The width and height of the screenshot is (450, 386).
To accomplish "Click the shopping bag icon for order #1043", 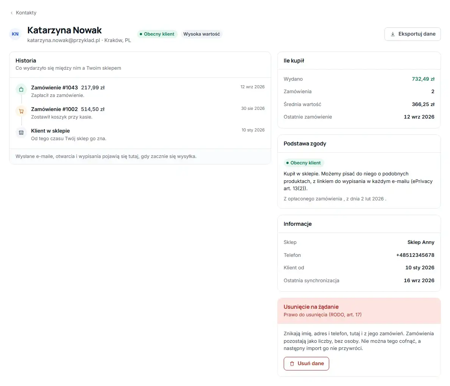I will (21, 89).
